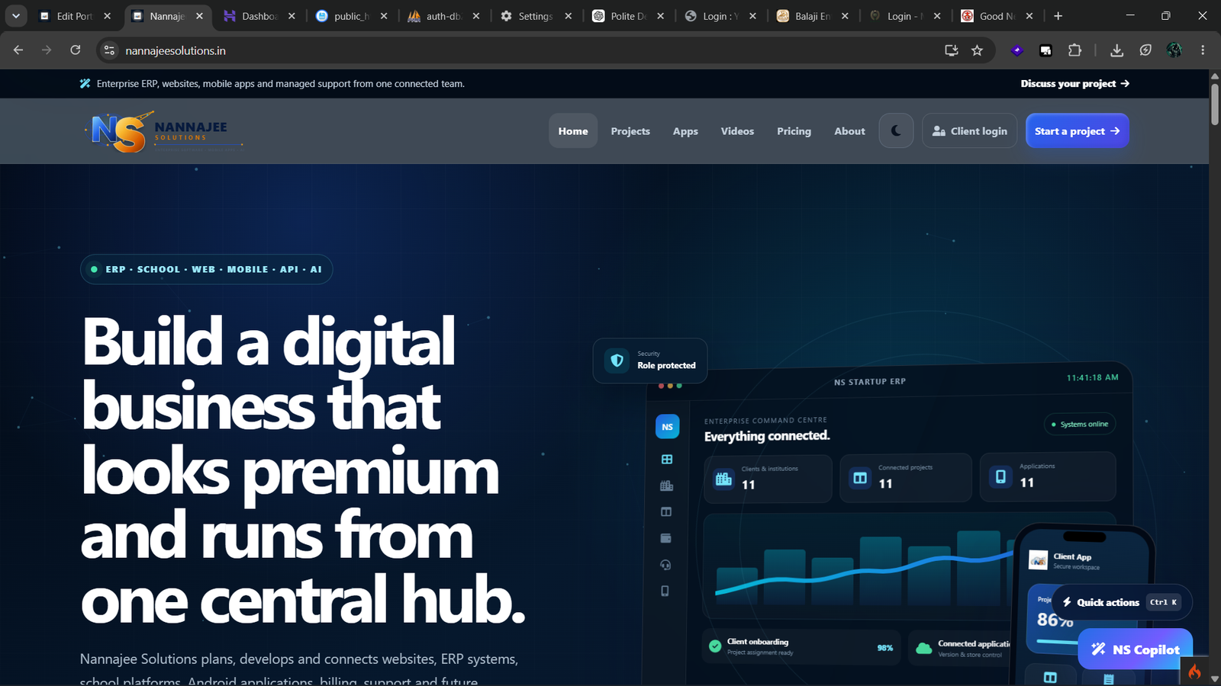Viewport: 1221px width, 686px height.
Task: Open the Quick actions launcher
Action: [x=1122, y=602]
